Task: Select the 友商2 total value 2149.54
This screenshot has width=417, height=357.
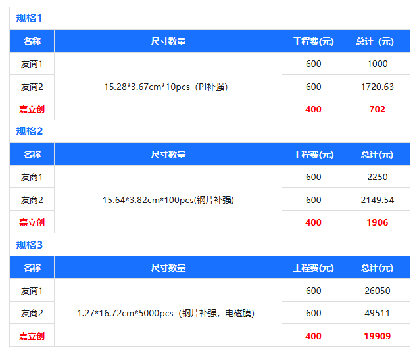Action: (x=377, y=200)
